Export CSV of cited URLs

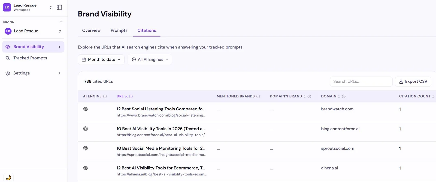(413, 81)
